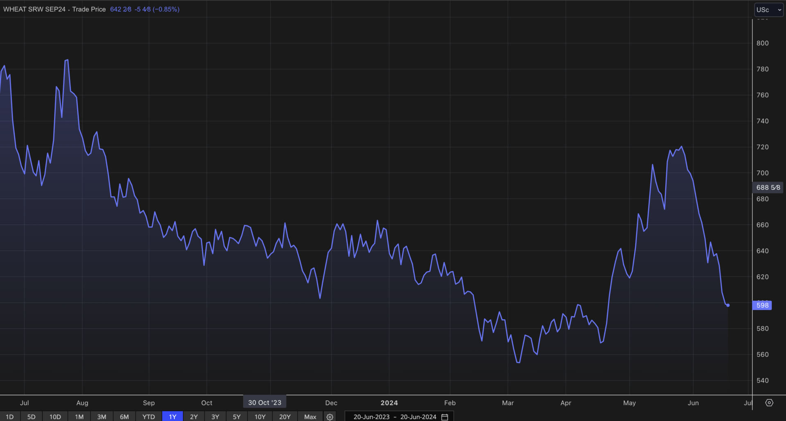This screenshot has width=786, height=421.
Task: Select the 1D time range
Action: pos(10,416)
